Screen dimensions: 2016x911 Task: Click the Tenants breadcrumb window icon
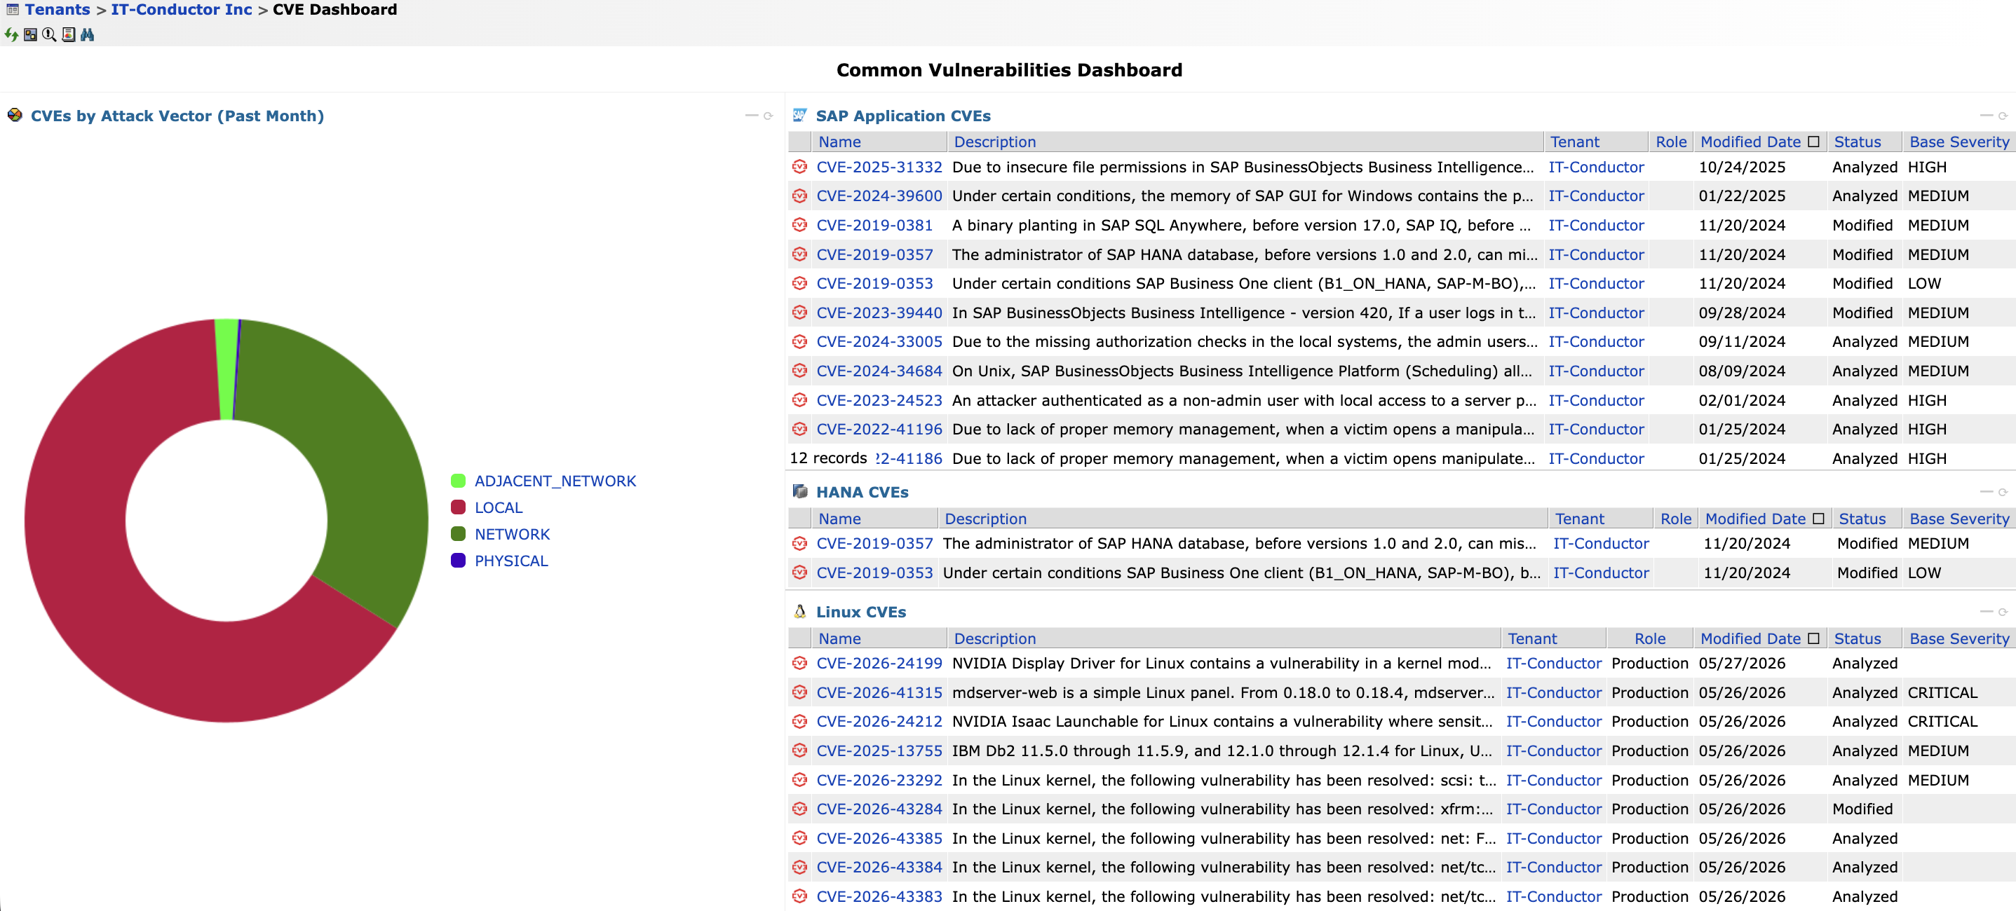[13, 9]
